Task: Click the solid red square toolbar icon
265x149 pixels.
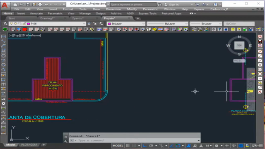Action: 25,29
